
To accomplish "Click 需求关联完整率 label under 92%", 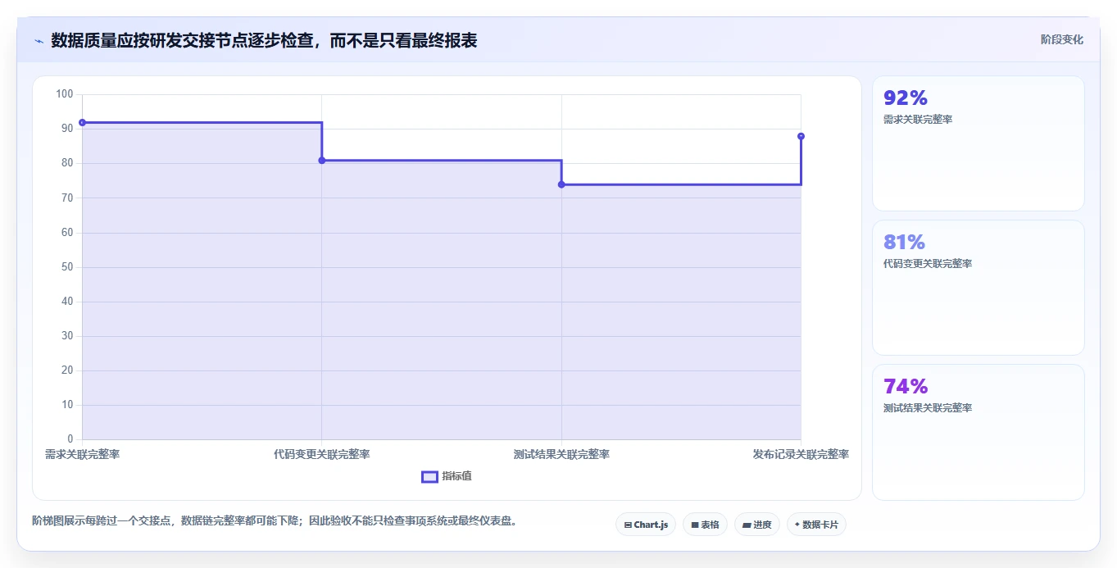I will pos(918,120).
